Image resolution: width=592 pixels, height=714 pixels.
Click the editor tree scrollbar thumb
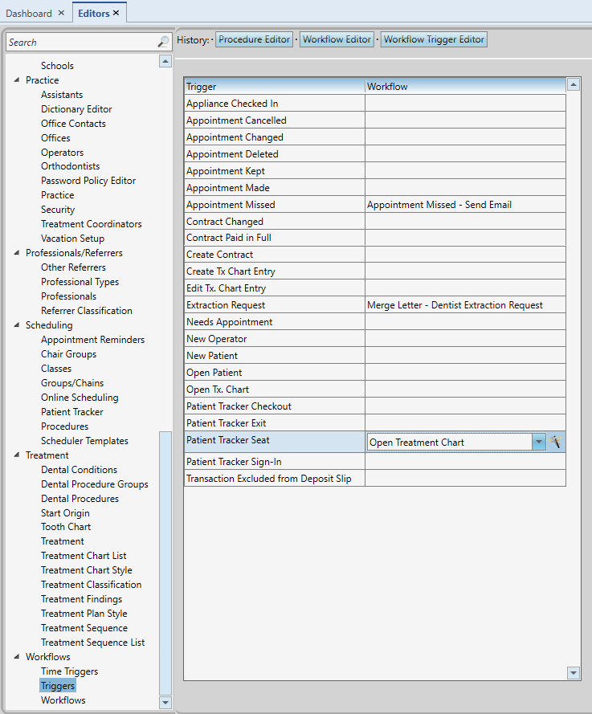pos(165,563)
